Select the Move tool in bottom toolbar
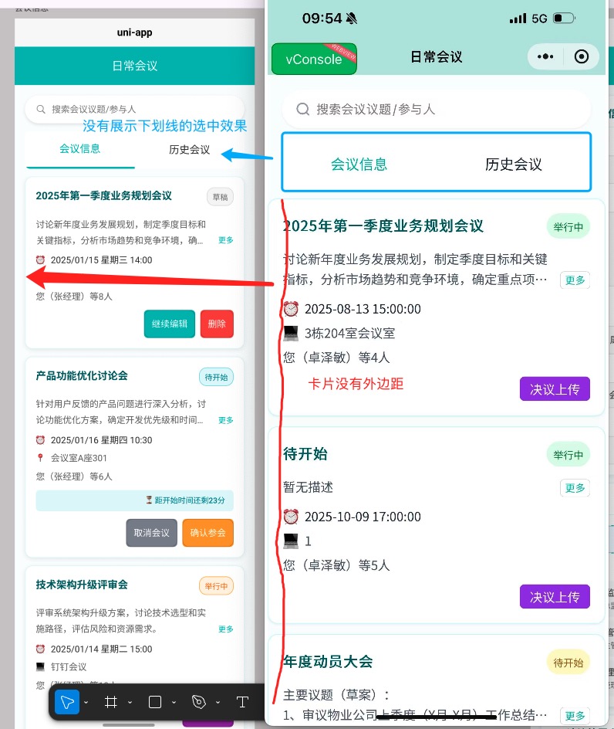Image resolution: width=614 pixels, height=729 pixels. (x=67, y=702)
